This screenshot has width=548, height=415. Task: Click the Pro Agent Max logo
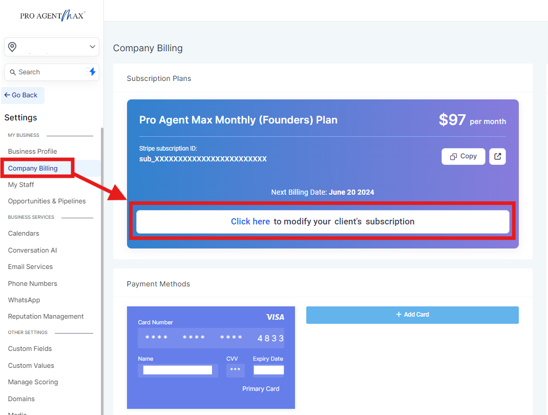pos(52,16)
